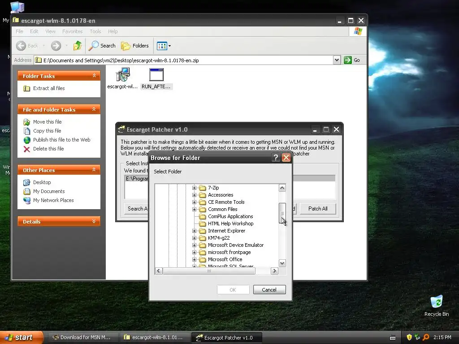This screenshot has height=344, width=459.
Task: Toggle the Folders pane button
Action: [x=135, y=46]
